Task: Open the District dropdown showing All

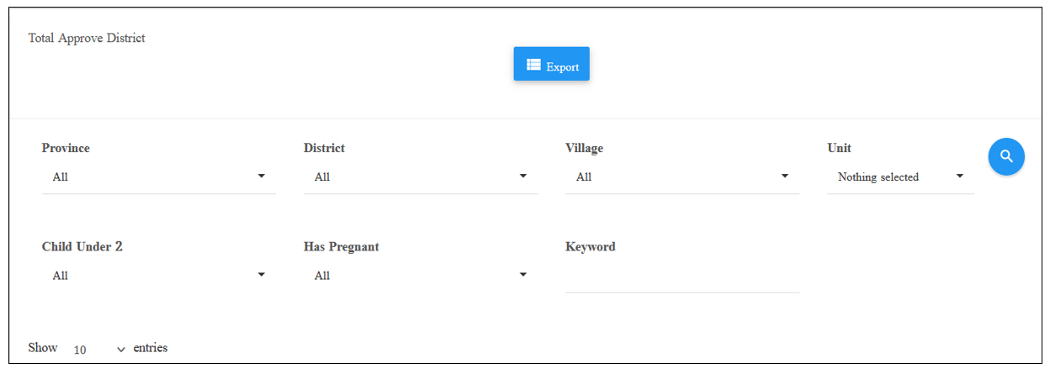Action: point(421,177)
